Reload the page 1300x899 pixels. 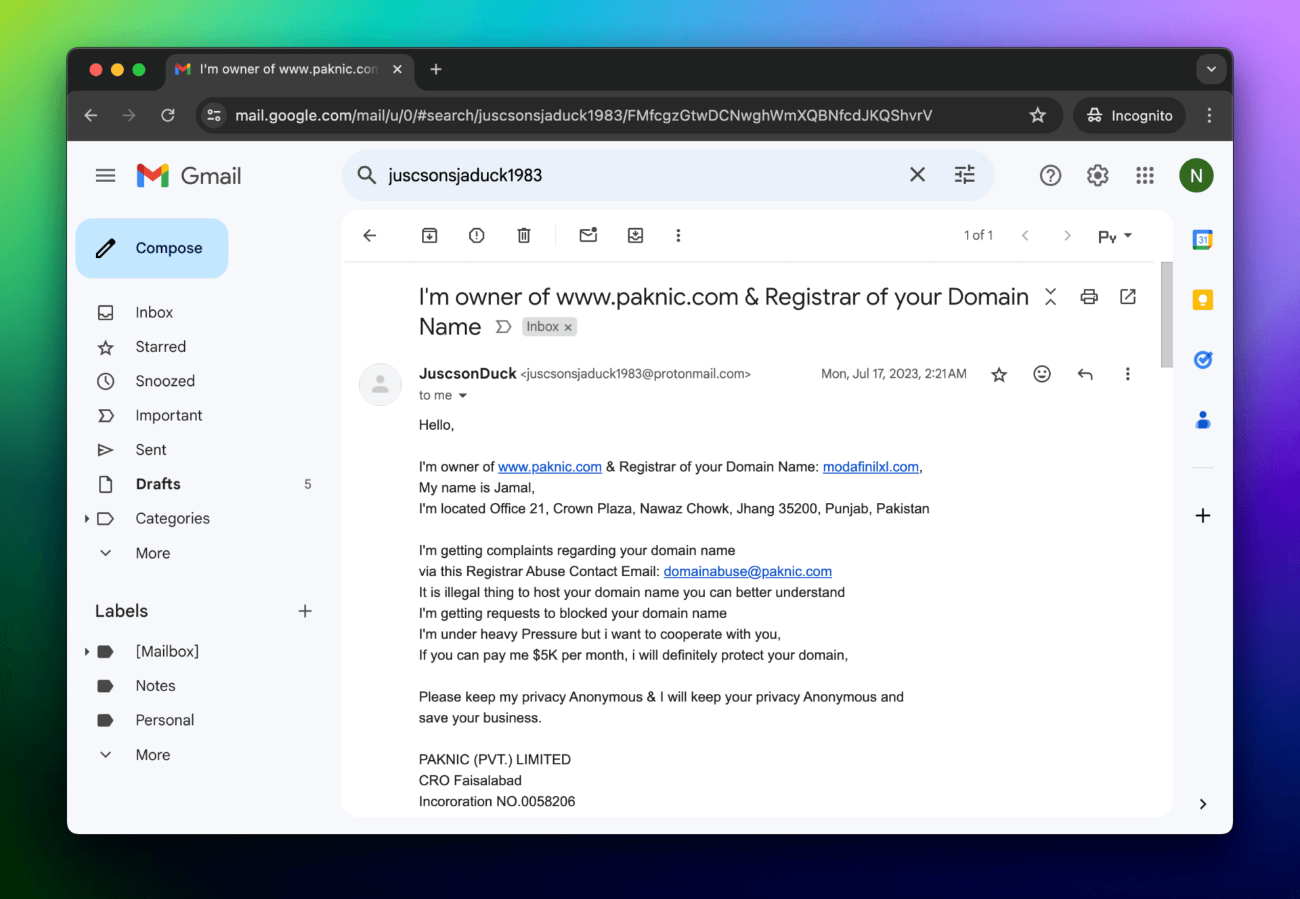[x=168, y=115]
